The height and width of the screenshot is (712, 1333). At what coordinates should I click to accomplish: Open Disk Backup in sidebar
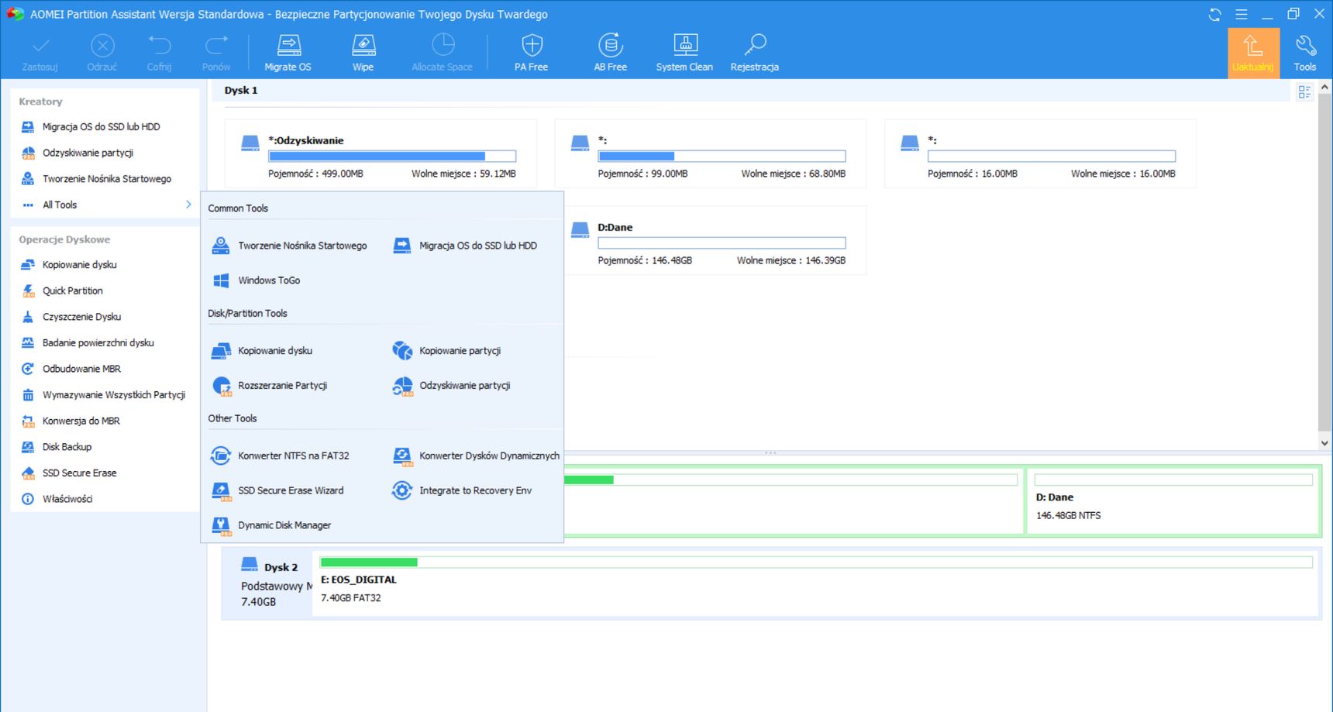click(x=67, y=447)
